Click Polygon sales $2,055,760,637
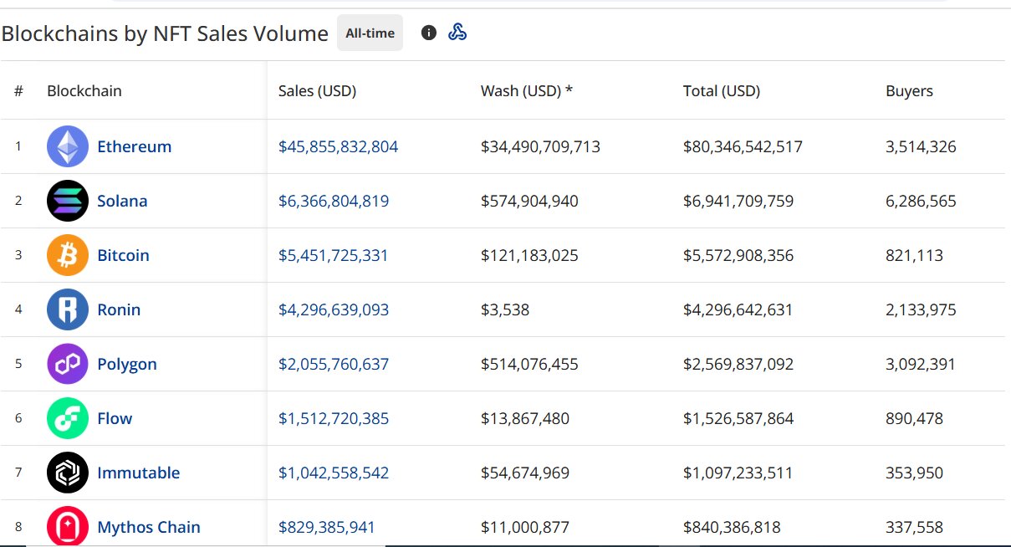This screenshot has height=547, width=1011. [x=334, y=364]
